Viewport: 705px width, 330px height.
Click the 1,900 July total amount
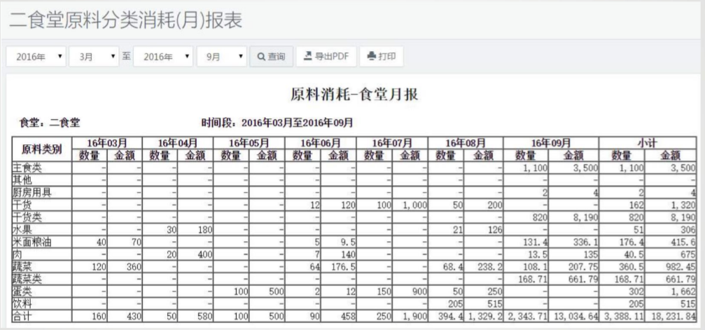point(414,316)
